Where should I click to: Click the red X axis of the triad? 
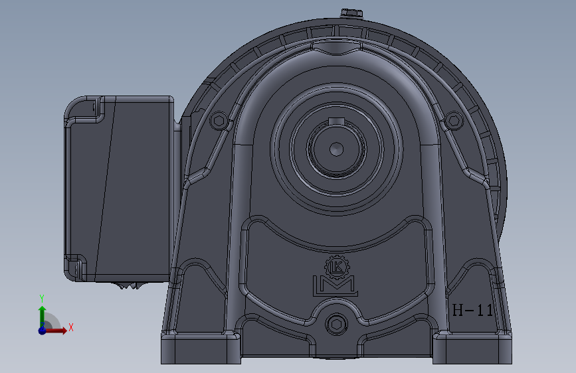pyautogui.click(x=55, y=331)
